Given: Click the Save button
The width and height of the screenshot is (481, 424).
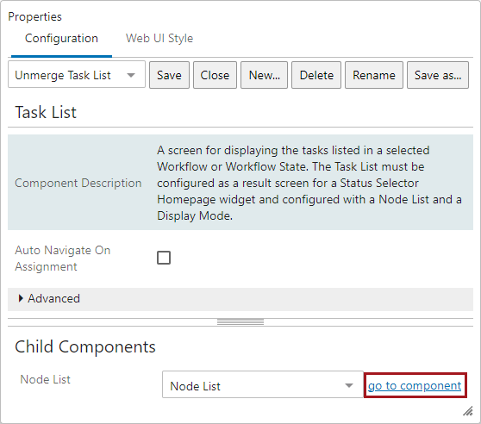Looking at the screenshot, I should 169,75.
